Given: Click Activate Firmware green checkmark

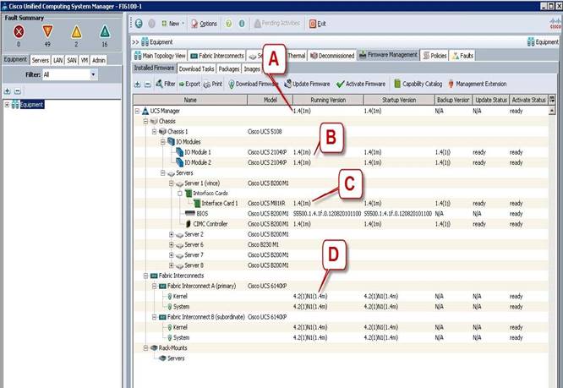Looking at the screenshot, I should point(361,84).
